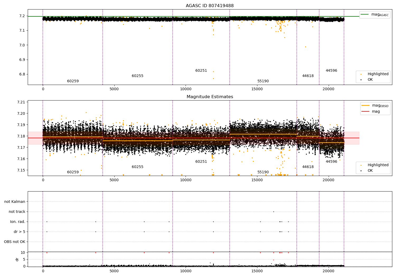Click the 7.0 y-axis tick label

[22, 45]
